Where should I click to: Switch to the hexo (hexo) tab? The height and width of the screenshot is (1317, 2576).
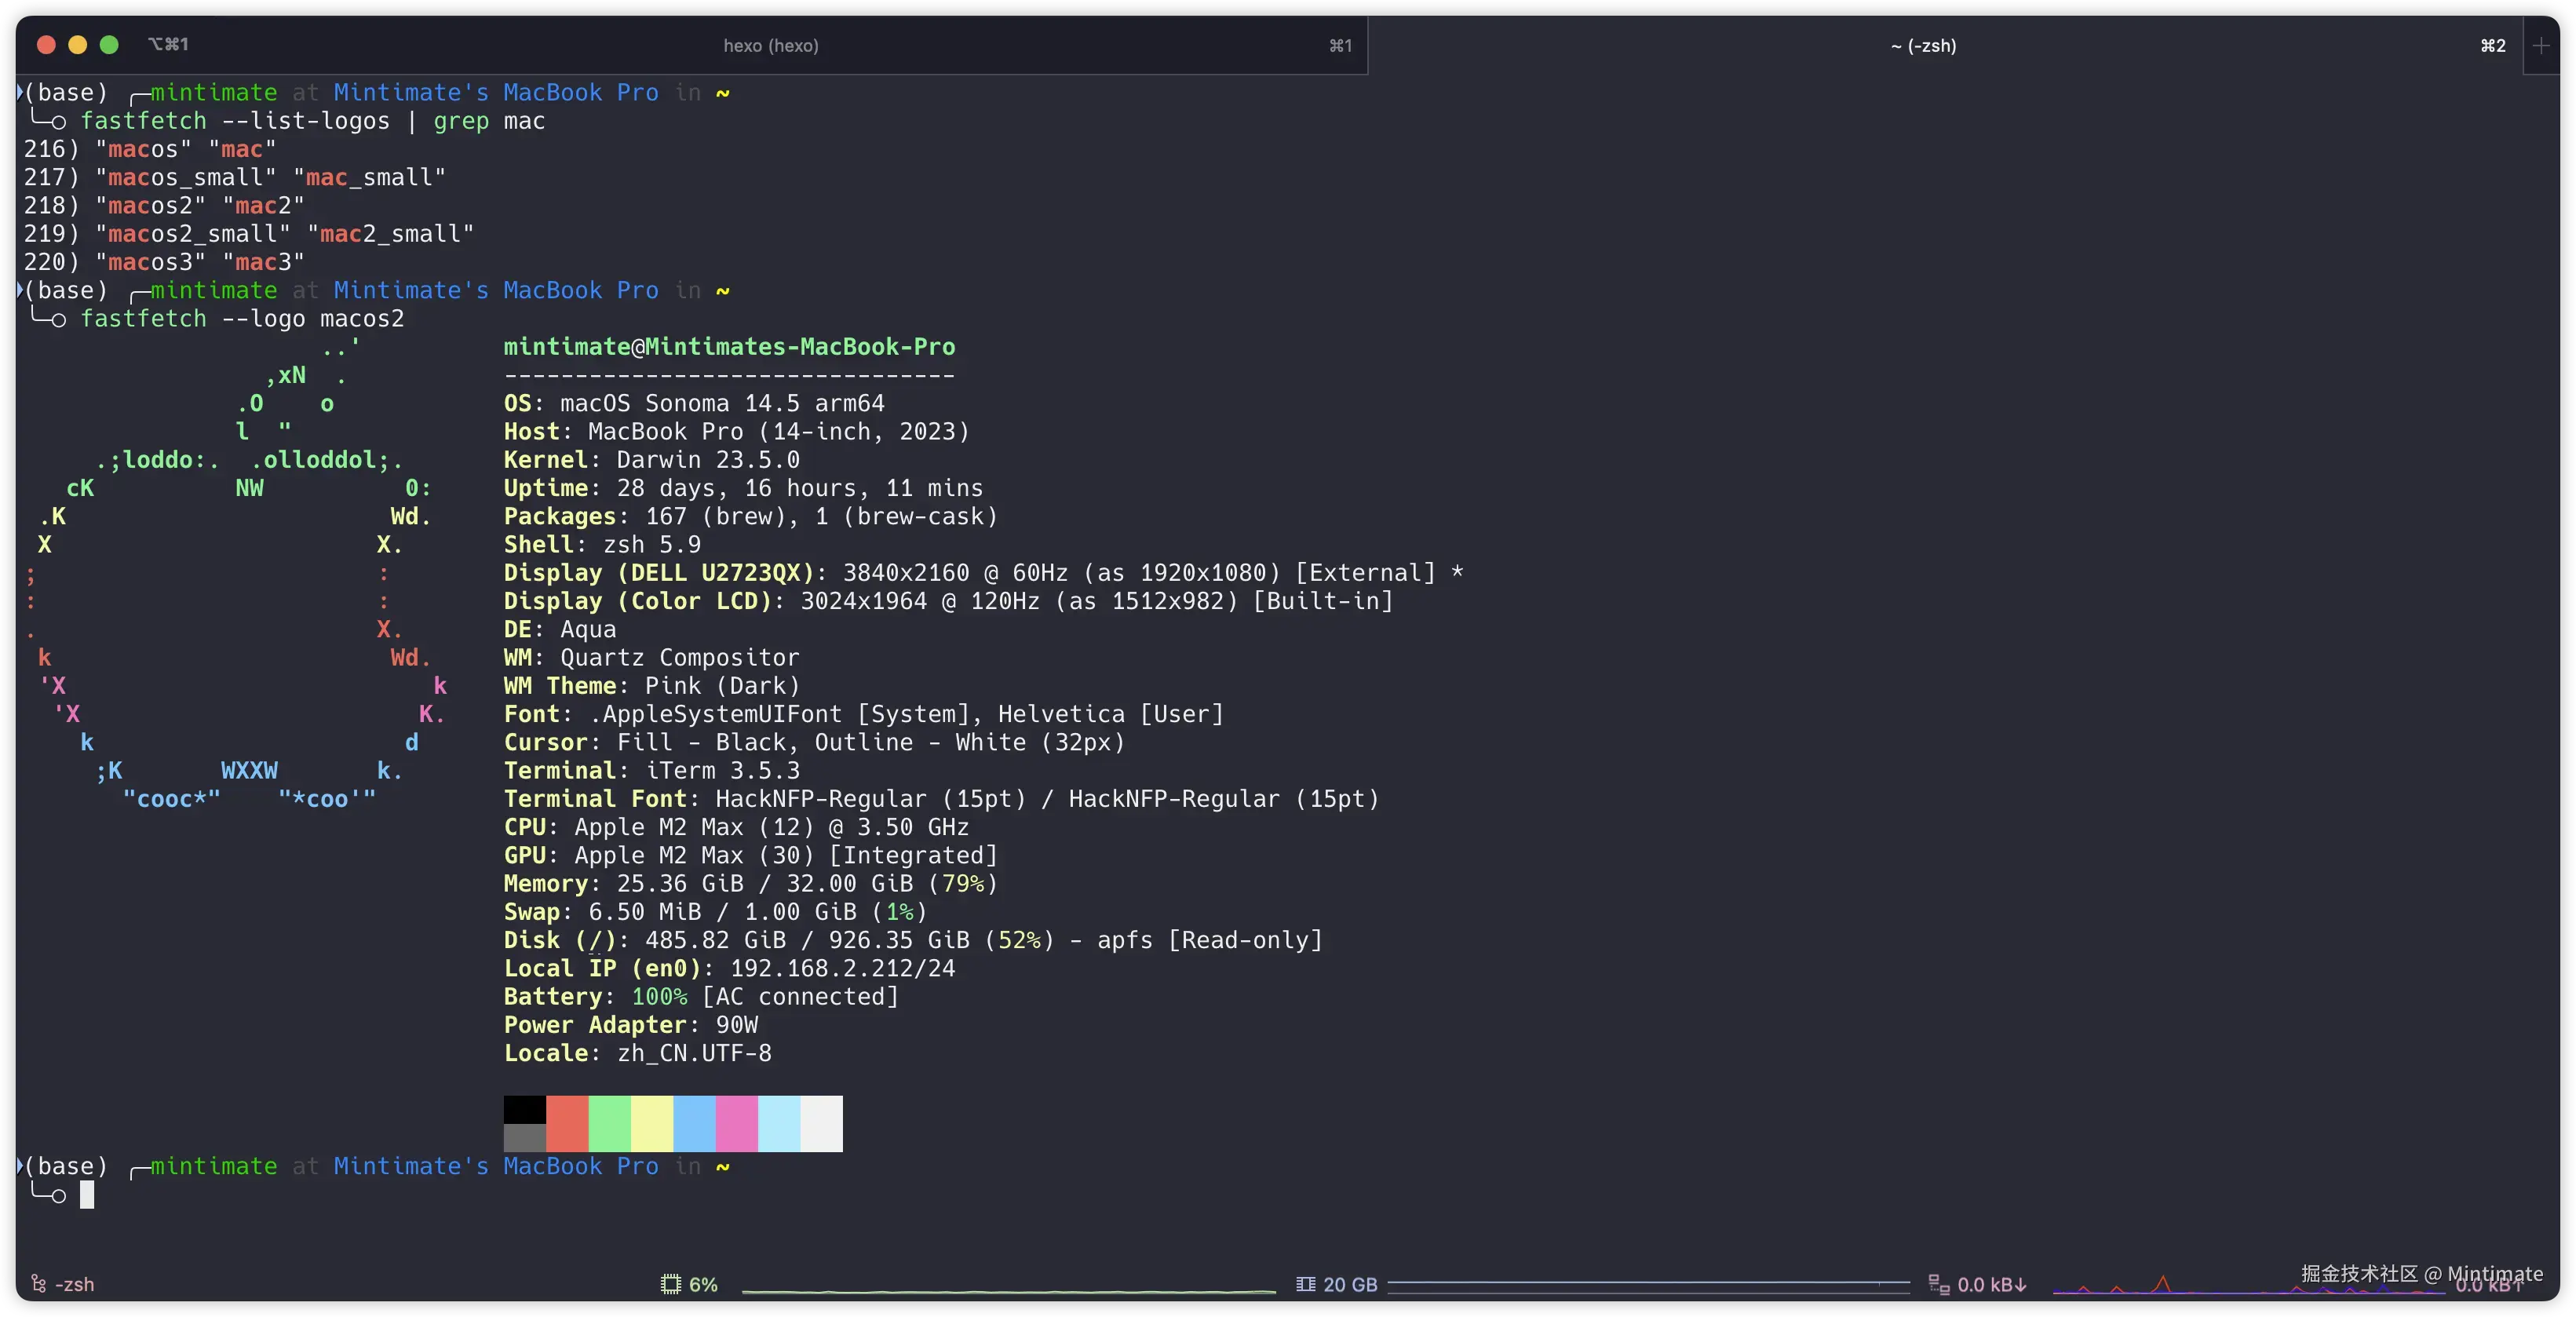770,46
